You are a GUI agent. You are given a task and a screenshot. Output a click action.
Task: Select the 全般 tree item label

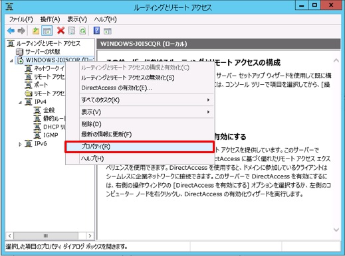(x=49, y=110)
